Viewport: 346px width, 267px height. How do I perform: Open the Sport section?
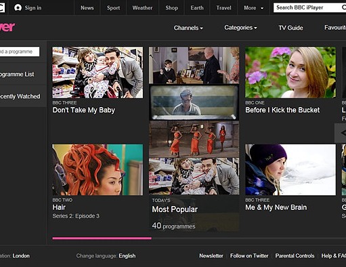(113, 8)
